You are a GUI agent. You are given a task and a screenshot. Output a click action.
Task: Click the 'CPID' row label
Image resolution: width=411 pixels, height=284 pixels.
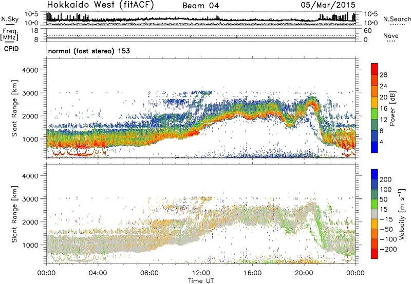coord(11,49)
